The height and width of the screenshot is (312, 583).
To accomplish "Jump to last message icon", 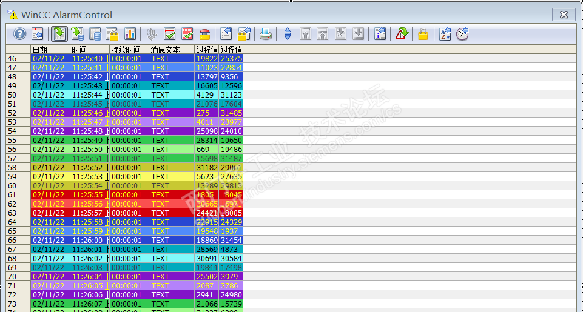I will pyautogui.click(x=358, y=34).
